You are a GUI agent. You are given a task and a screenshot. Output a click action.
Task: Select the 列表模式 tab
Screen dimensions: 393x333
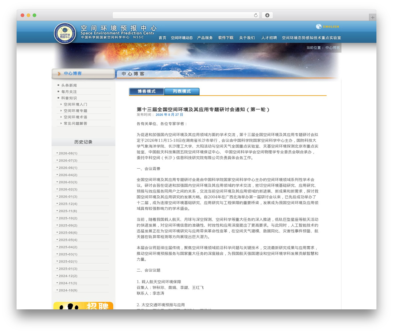(182, 92)
